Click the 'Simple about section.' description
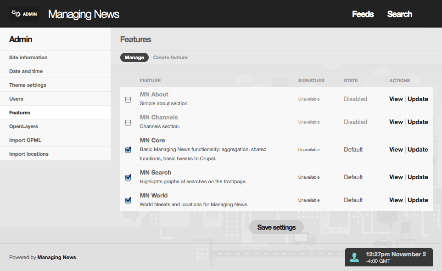The height and width of the screenshot is (271, 442). (x=164, y=103)
